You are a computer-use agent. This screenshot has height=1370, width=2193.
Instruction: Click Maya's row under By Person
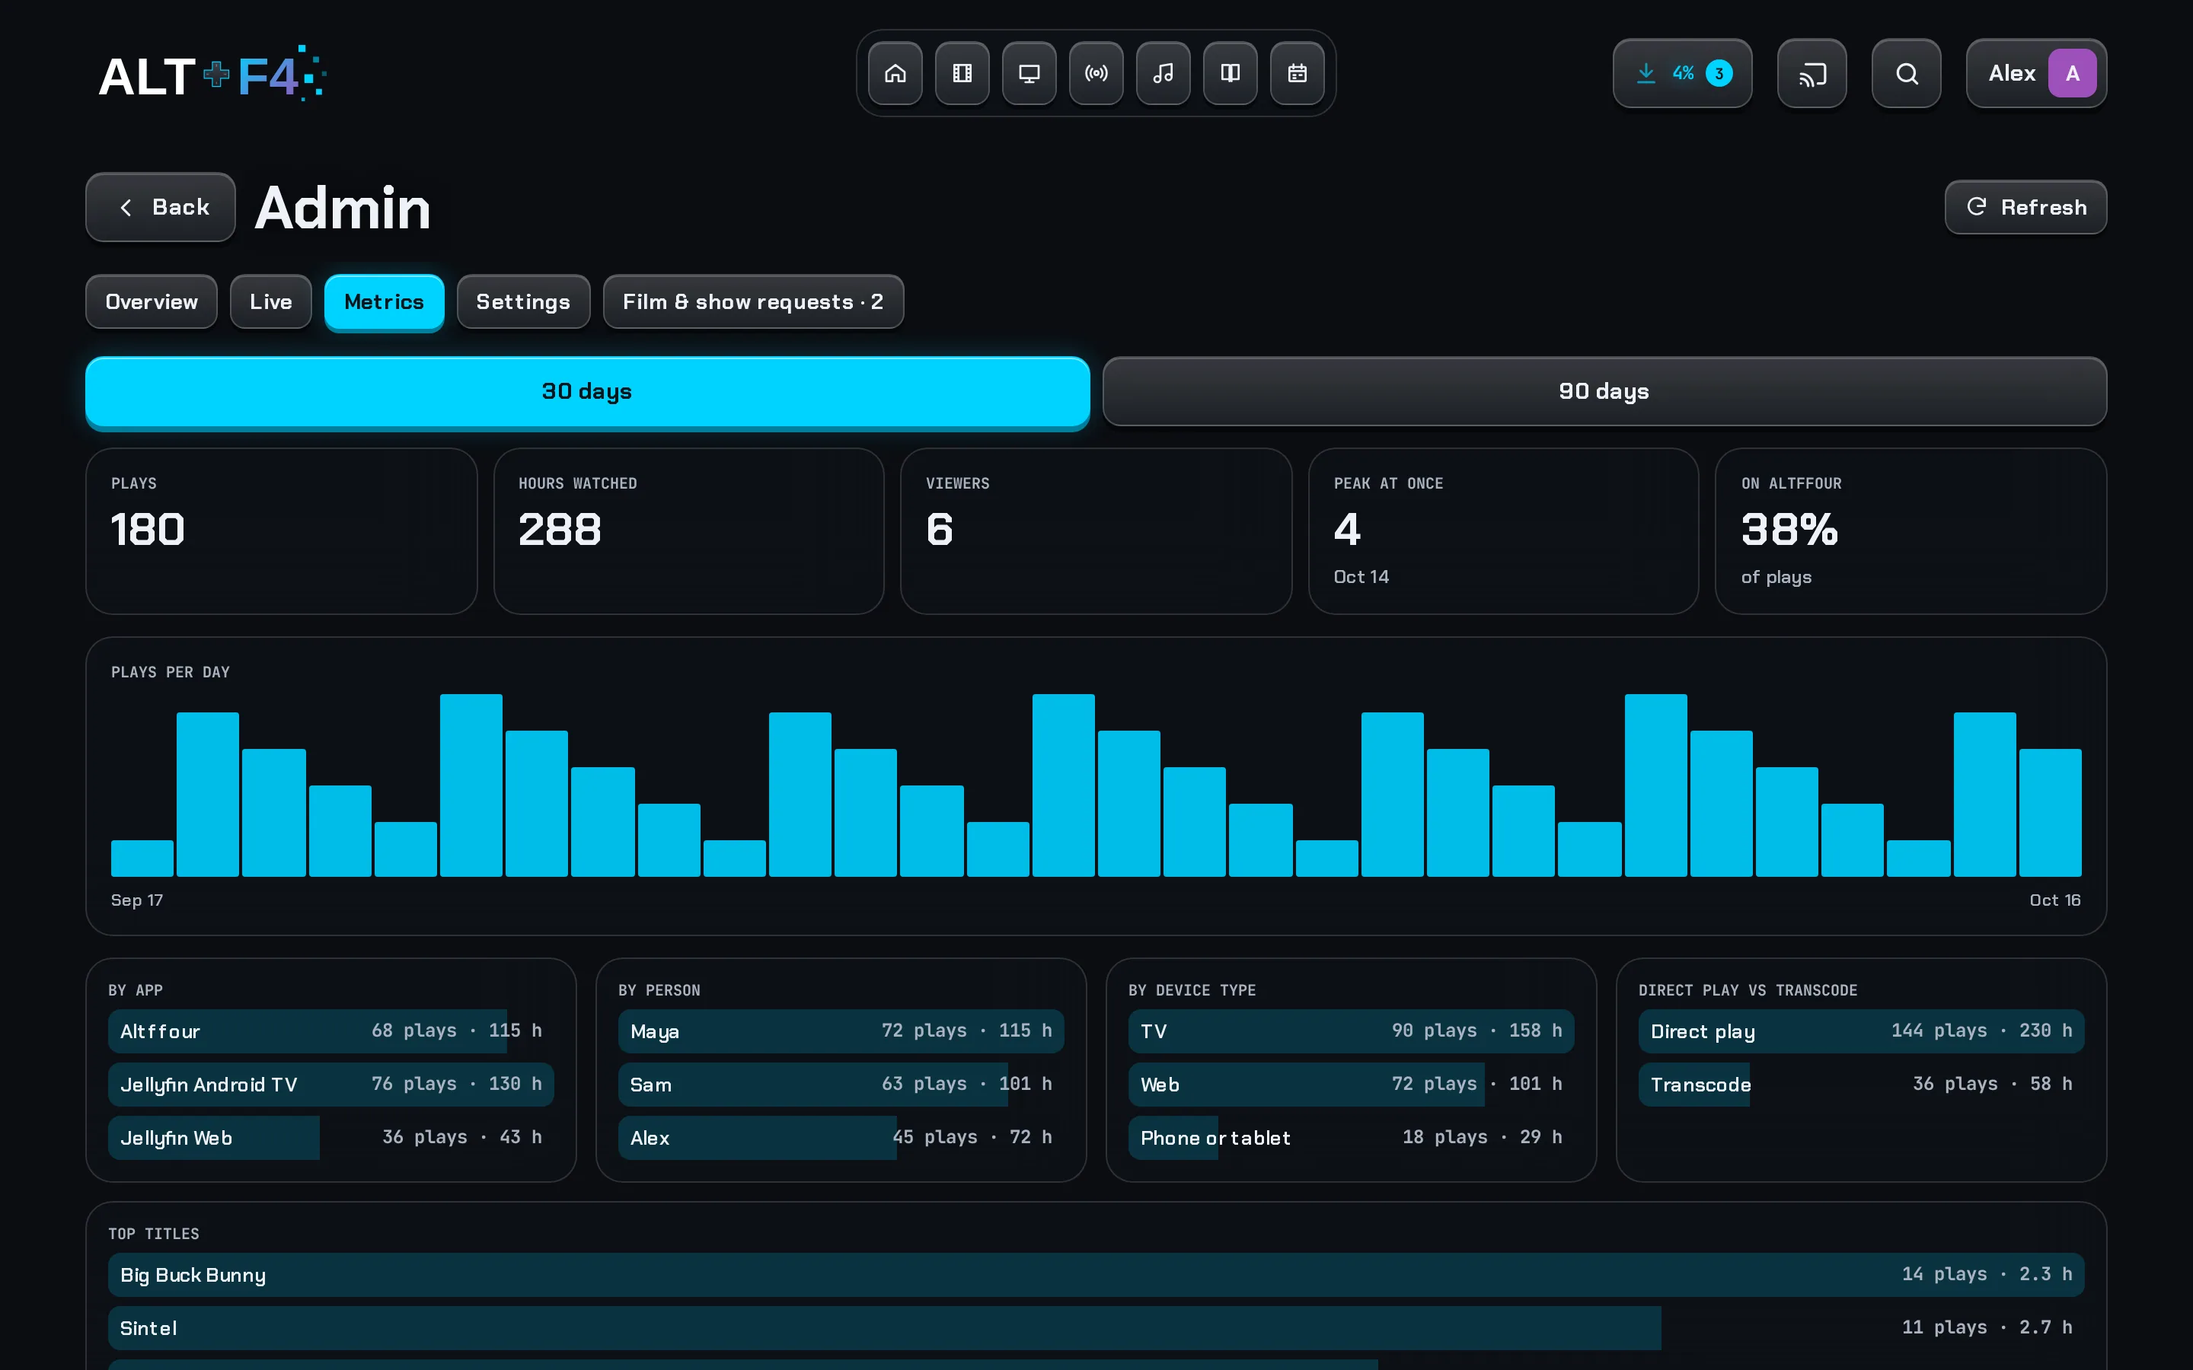click(841, 1031)
